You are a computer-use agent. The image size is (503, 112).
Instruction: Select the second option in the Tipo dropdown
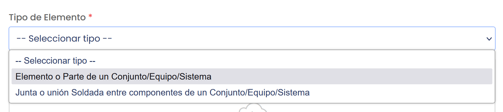pyautogui.click(x=252, y=77)
